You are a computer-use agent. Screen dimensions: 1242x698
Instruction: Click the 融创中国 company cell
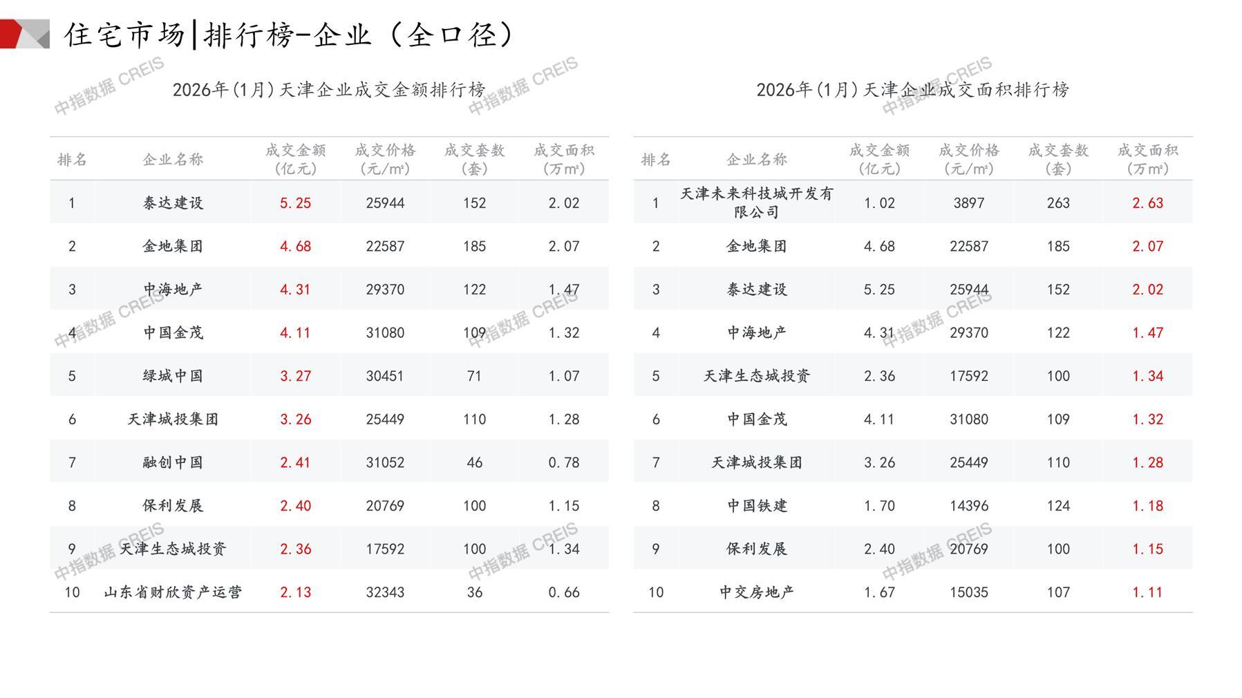[173, 462]
